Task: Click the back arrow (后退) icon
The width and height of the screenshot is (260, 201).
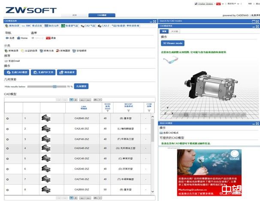Action: (x=6, y=38)
